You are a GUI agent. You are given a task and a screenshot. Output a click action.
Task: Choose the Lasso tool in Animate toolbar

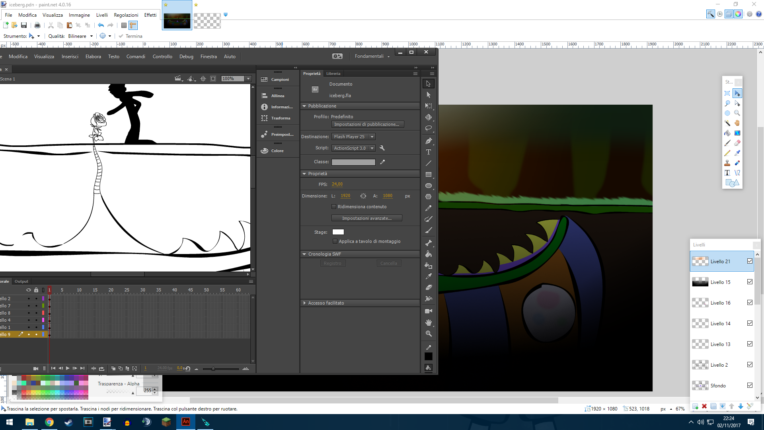(429, 128)
